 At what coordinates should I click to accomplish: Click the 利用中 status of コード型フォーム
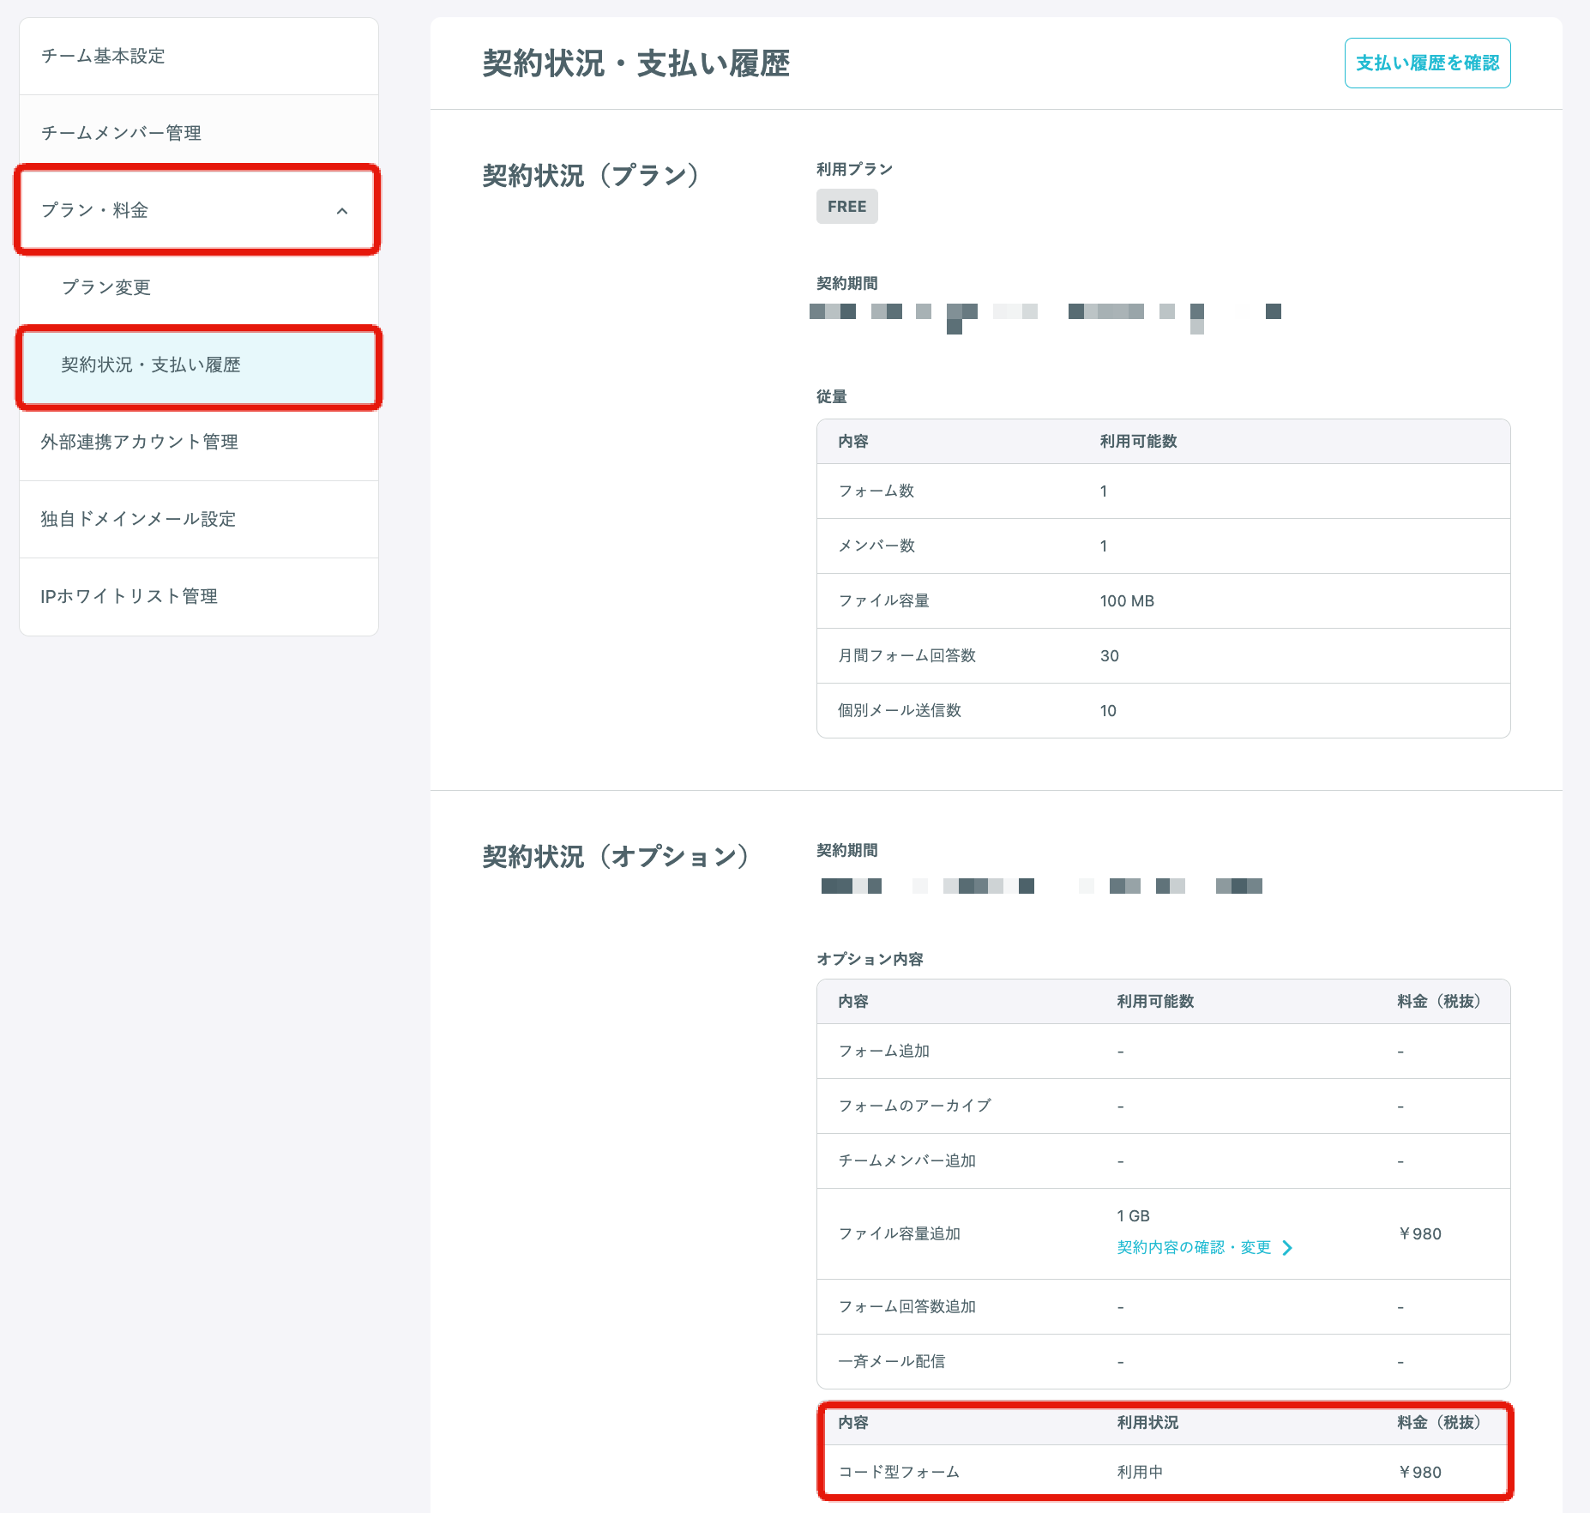pos(1140,1473)
